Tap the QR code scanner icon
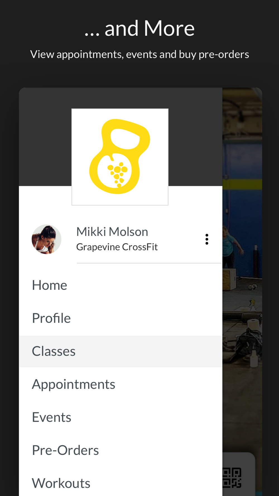Viewport: 279px width, 496px height. (232, 478)
